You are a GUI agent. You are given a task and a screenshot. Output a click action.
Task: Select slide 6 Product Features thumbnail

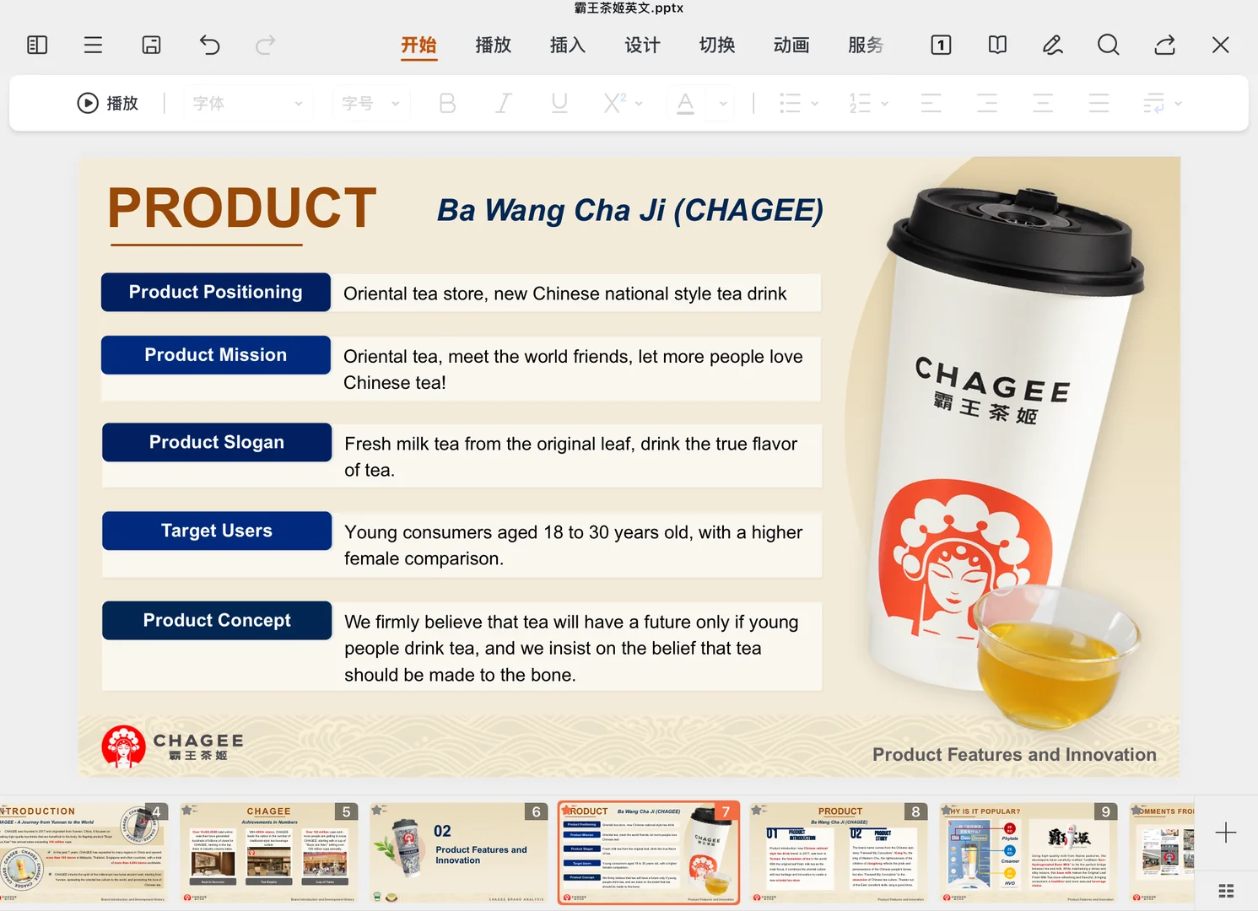[x=458, y=853]
